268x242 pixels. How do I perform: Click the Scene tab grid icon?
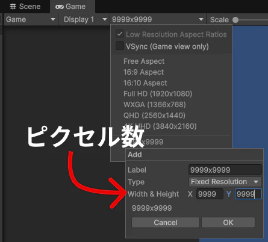coord(13,7)
